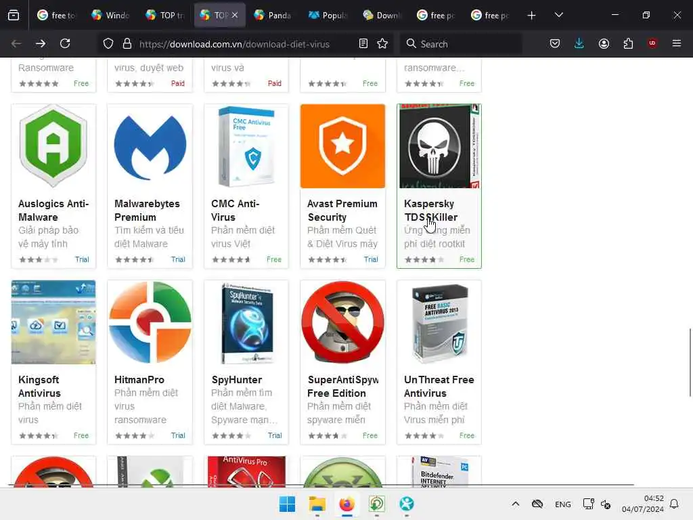Open the Avast Premium Security title link

tap(342, 211)
